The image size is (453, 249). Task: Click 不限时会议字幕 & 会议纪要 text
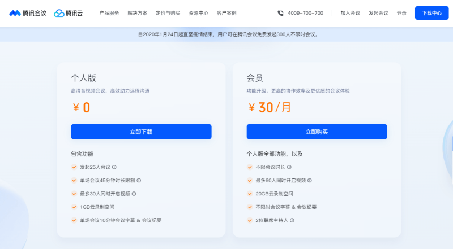[x=286, y=207]
